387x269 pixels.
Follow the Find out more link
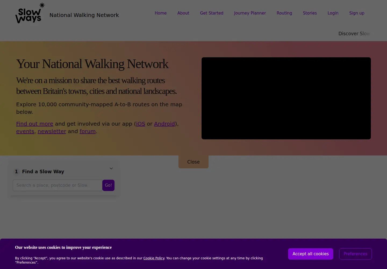35,124
